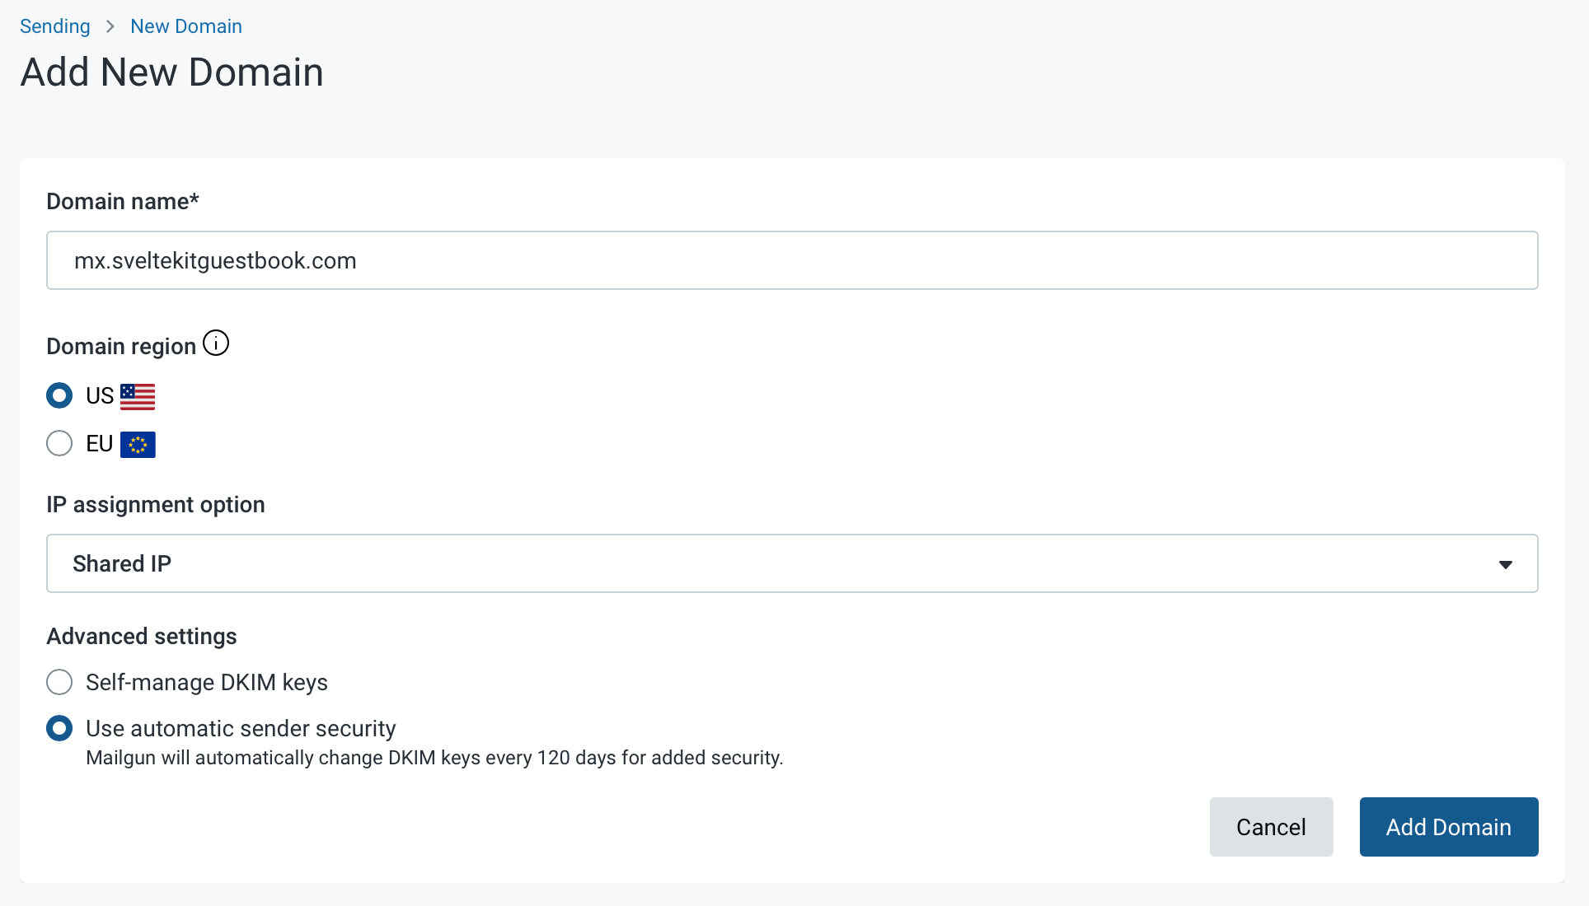The height and width of the screenshot is (906, 1589).
Task: Select the US domain region
Action: 59,395
